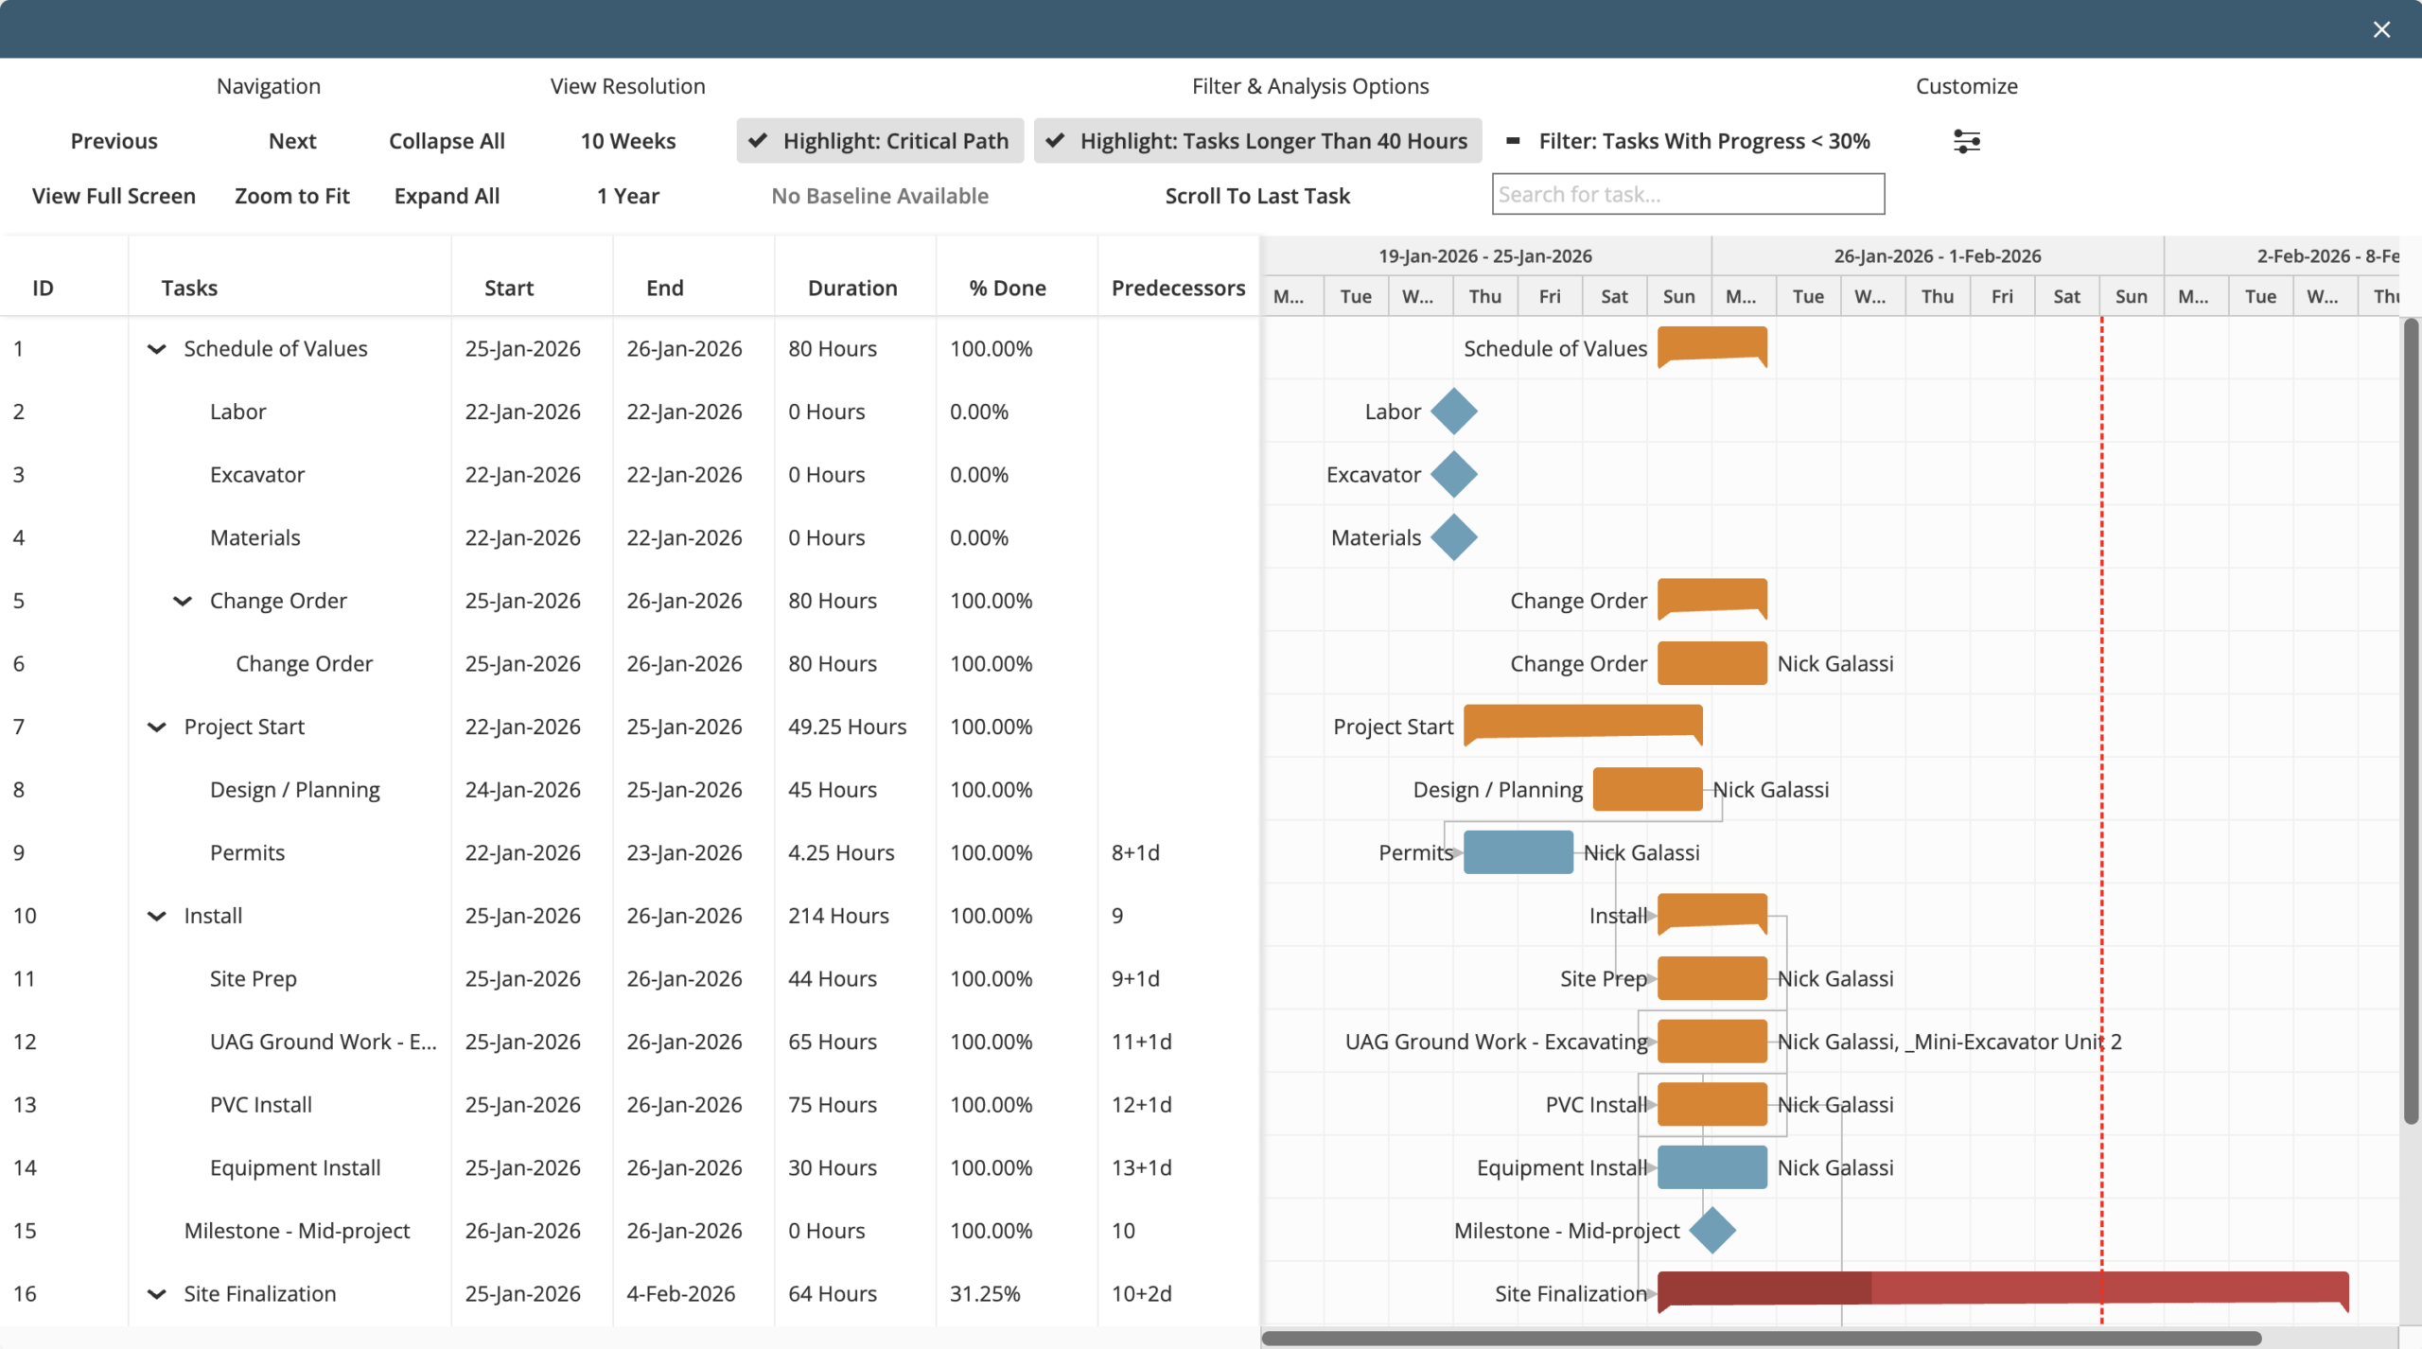
Task: Disable Highlight: Tasks Longer Than 40 Hours
Action: 1257,141
